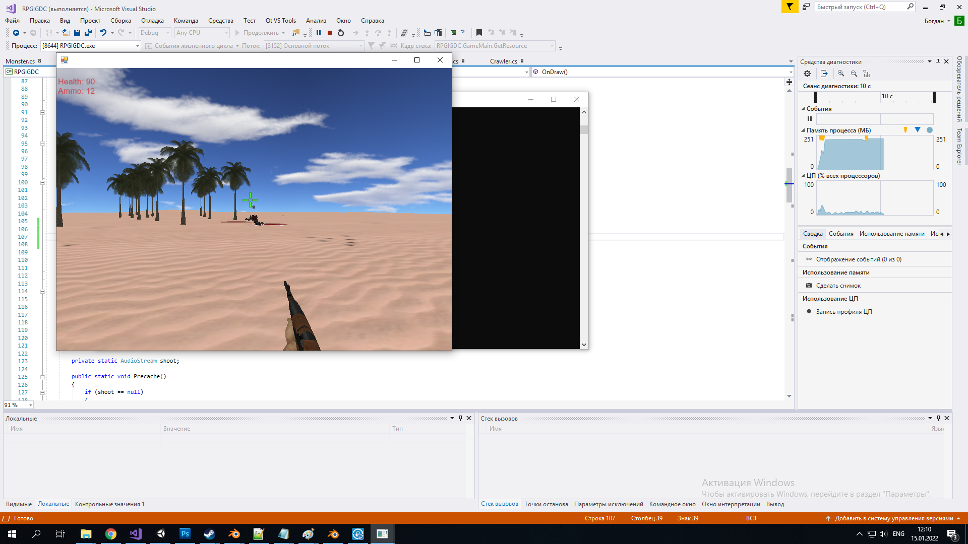Pause the events timeline in diagnostics
968x544 pixels.
click(810, 119)
